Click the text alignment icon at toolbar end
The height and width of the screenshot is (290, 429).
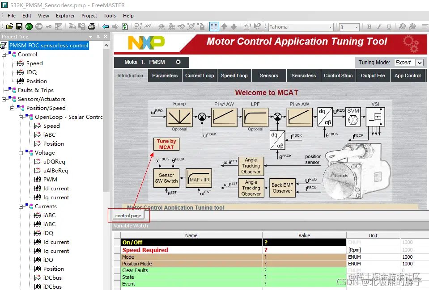(425, 26)
